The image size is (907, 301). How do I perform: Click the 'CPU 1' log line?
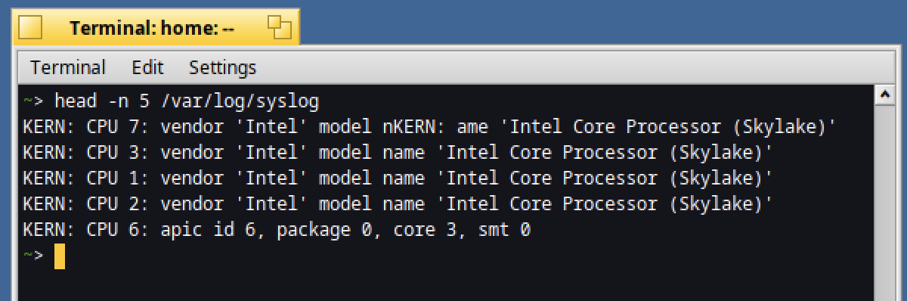[398, 178]
